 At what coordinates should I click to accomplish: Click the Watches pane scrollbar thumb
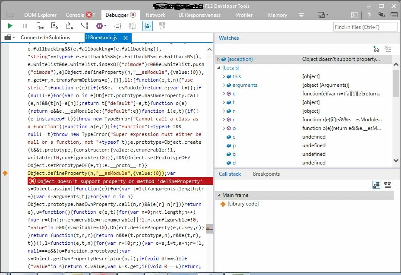(396, 83)
